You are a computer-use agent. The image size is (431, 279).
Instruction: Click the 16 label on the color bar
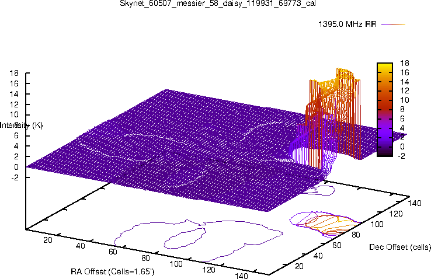pyautogui.click(x=405, y=72)
